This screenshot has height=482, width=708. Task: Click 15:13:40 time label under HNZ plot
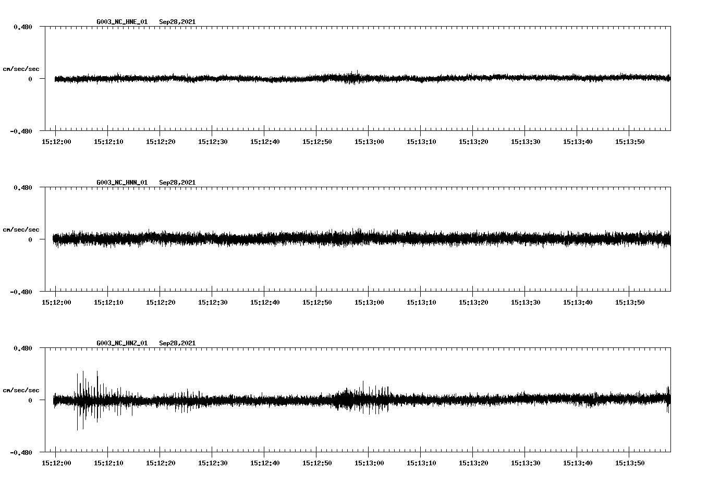point(578,463)
